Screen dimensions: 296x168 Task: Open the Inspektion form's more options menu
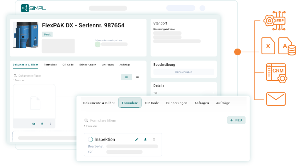(x=154, y=139)
